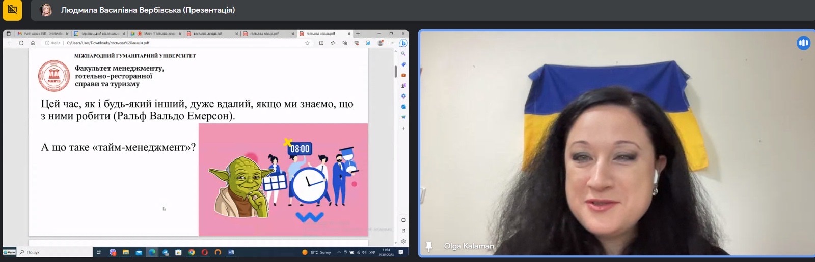Click the PDF page vertical scrollbar thumb
The height and width of the screenshot is (262, 815).
(395, 71)
